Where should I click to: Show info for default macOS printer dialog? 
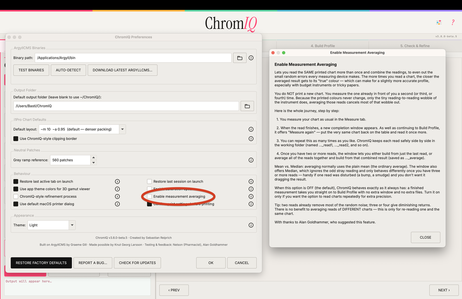[x=117, y=204]
